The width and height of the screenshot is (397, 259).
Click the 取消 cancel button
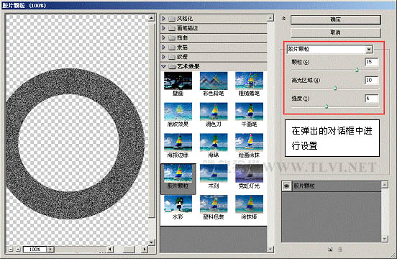(x=336, y=32)
